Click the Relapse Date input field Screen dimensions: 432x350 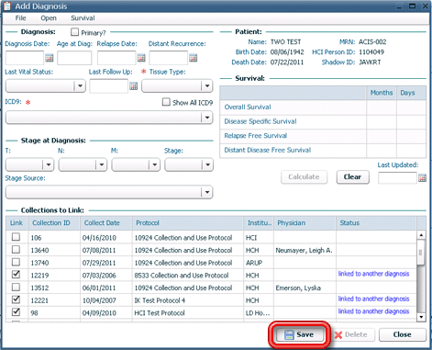pos(116,58)
